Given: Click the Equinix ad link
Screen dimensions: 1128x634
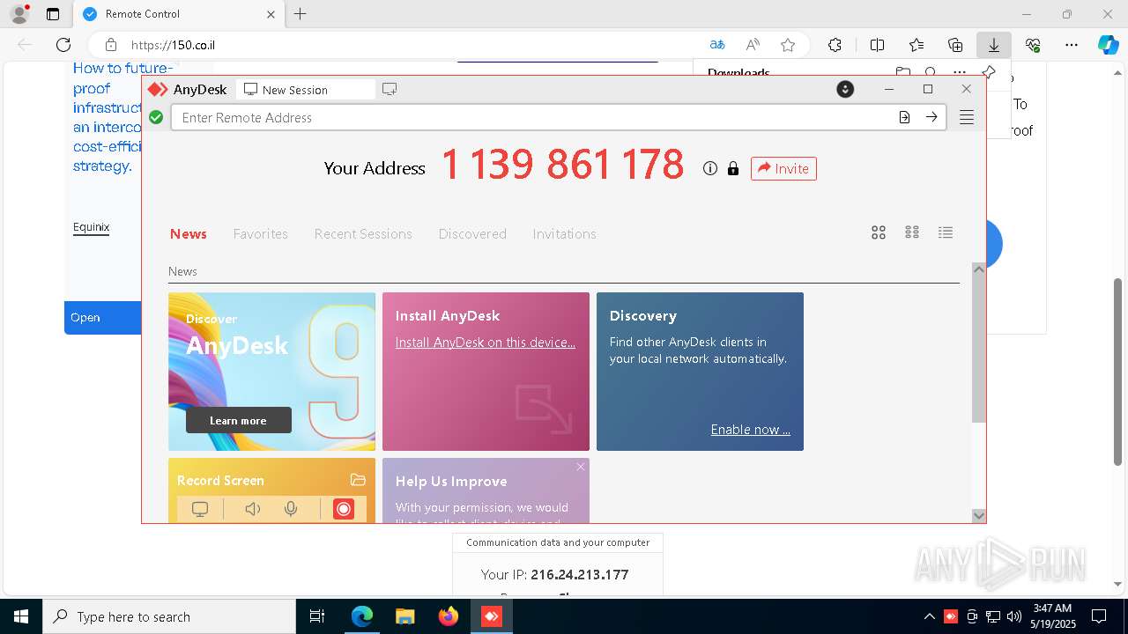Looking at the screenshot, I should (x=91, y=227).
